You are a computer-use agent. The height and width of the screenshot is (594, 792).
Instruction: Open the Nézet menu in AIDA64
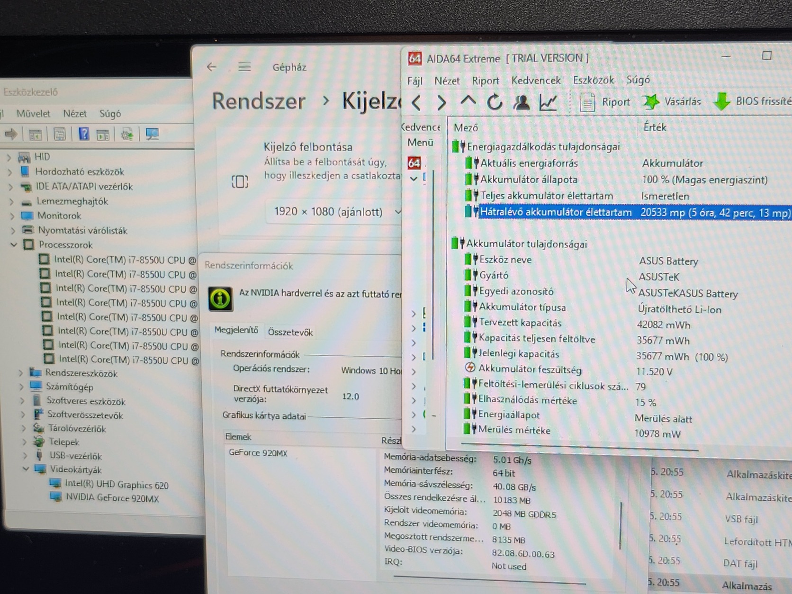point(447,81)
